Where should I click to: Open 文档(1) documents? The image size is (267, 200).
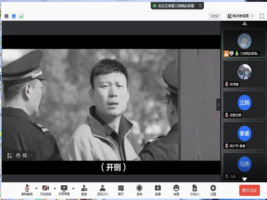point(194,190)
